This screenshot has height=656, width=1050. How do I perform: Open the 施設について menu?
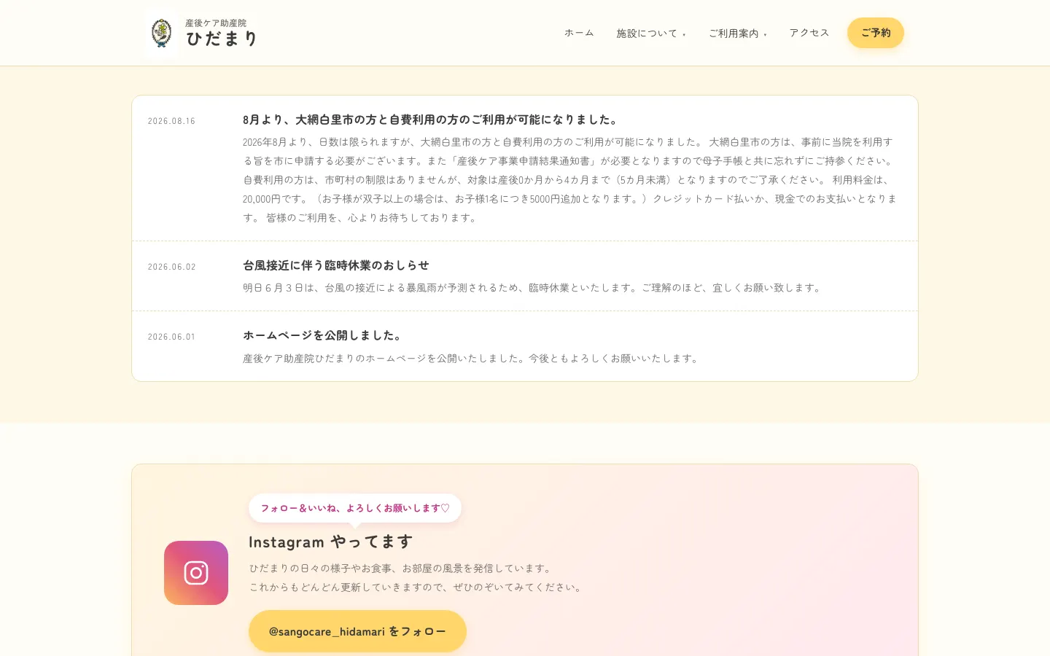point(651,33)
